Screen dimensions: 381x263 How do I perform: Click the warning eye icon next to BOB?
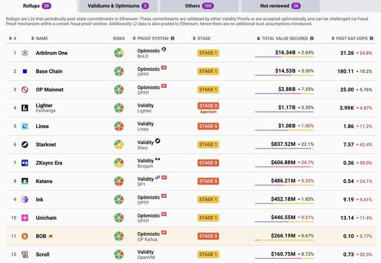click(x=50, y=236)
